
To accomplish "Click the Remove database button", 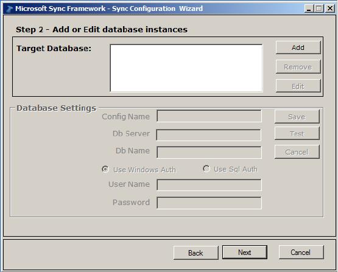I will click(x=298, y=67).
